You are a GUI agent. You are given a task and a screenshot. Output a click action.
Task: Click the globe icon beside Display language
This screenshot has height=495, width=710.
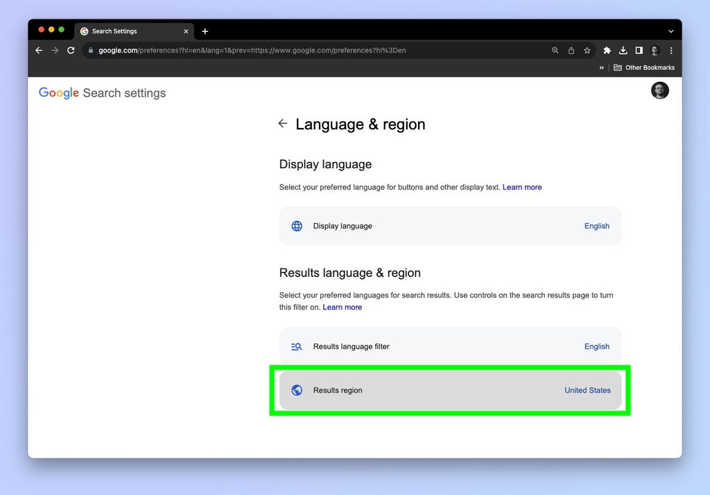pos(297,226)
